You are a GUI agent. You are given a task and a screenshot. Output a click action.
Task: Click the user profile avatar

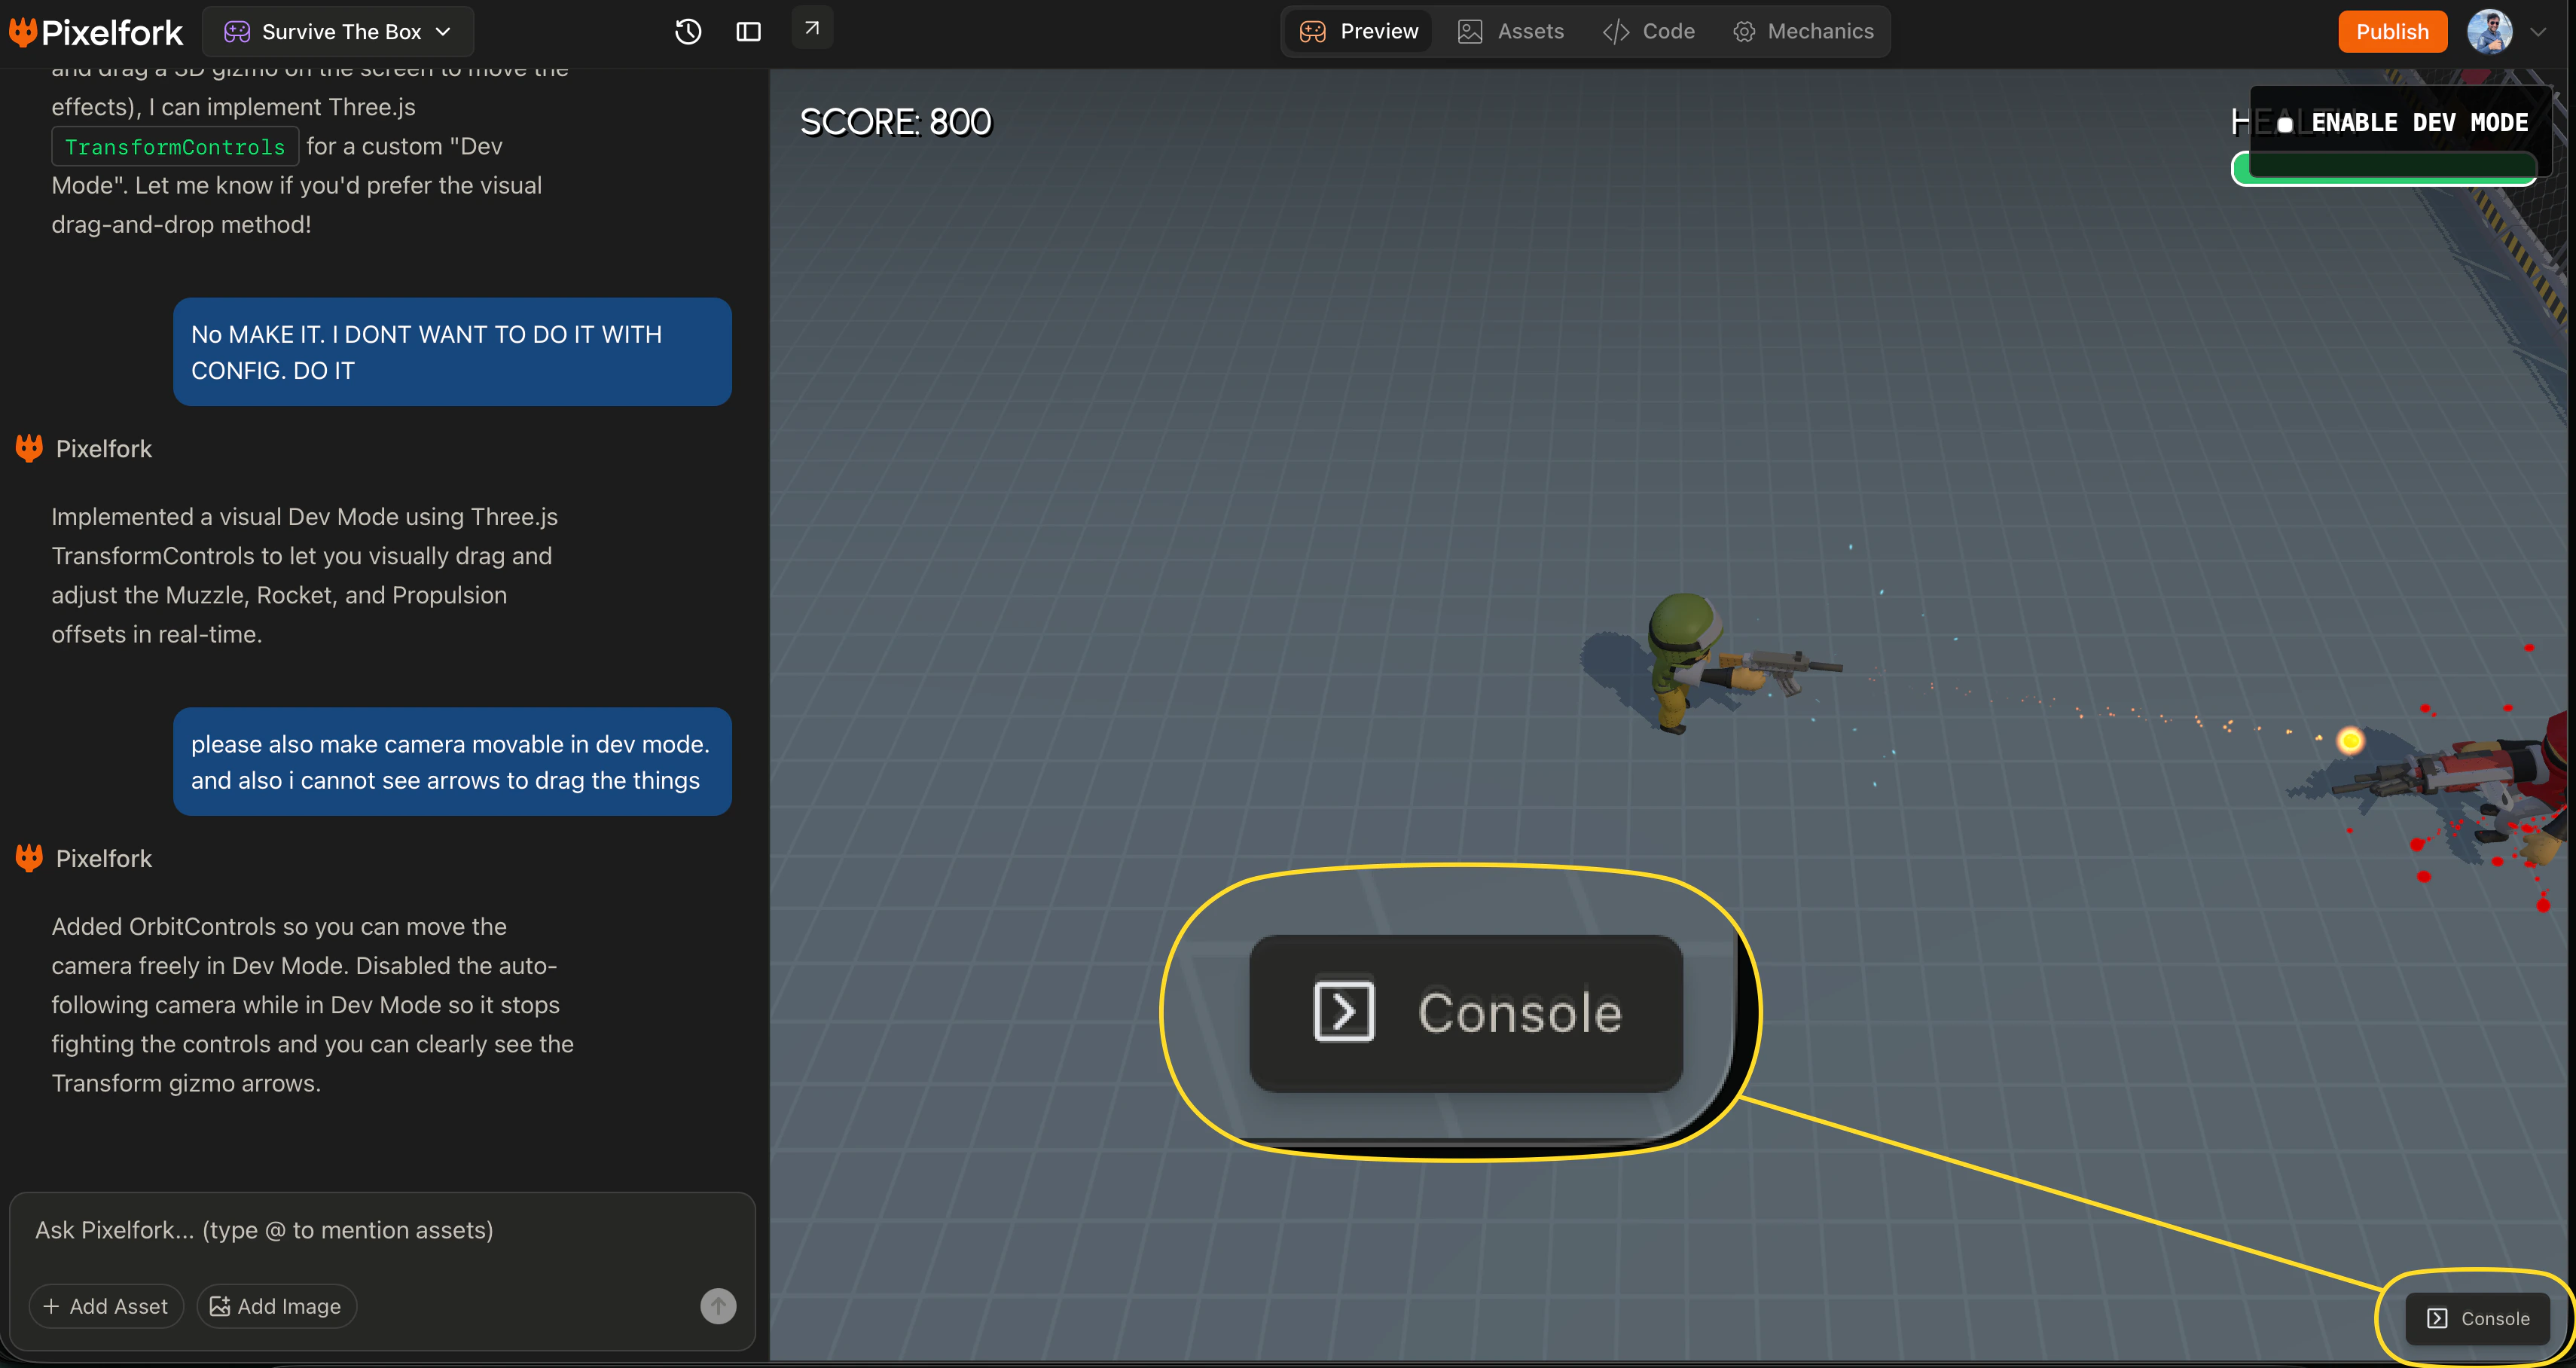tap(2489, 31)
